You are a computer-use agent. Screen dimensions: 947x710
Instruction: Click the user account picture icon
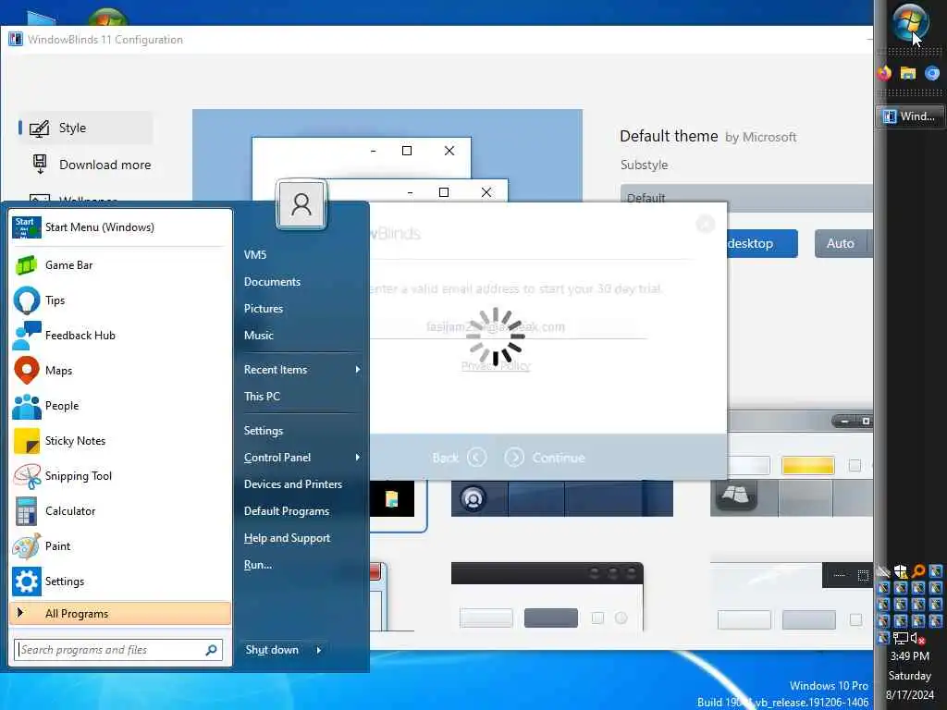tap(301, 204)
